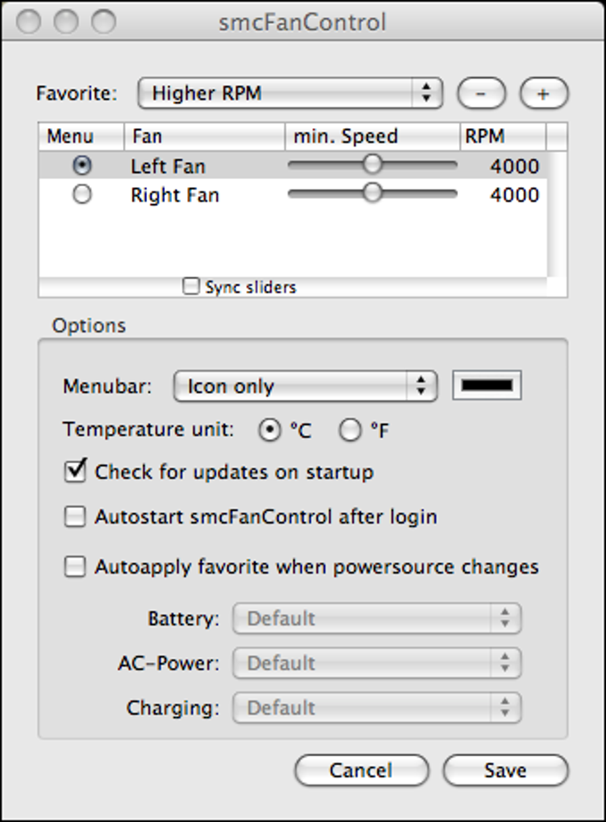
Task: Open the Menubar Icon only dropdown
Action: pos(306,387)
